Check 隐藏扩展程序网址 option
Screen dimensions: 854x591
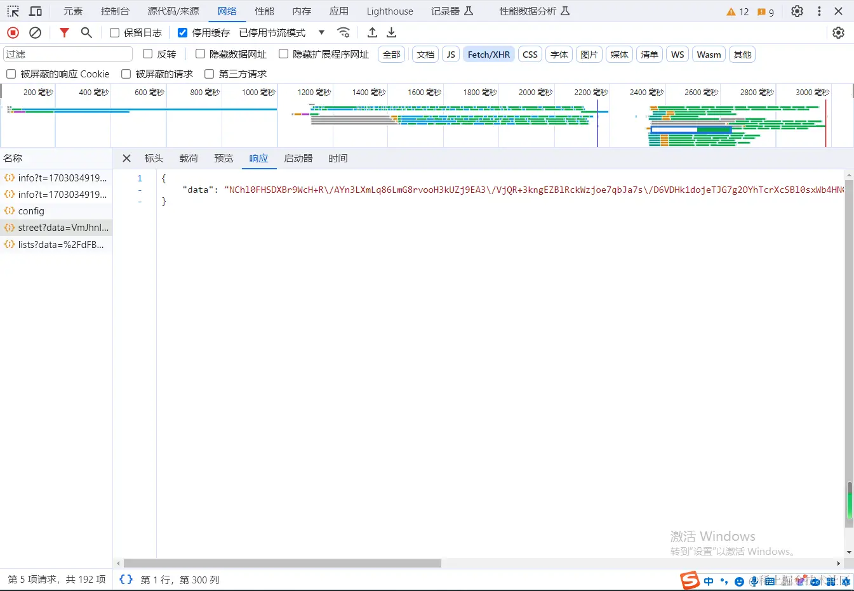[283, 54]
